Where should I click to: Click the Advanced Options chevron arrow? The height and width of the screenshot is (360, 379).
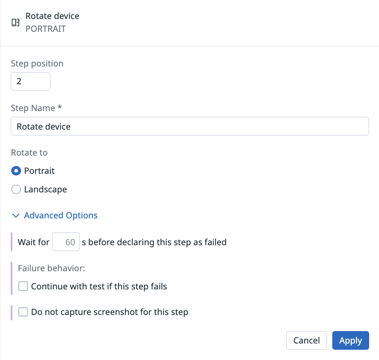point(16,216)
